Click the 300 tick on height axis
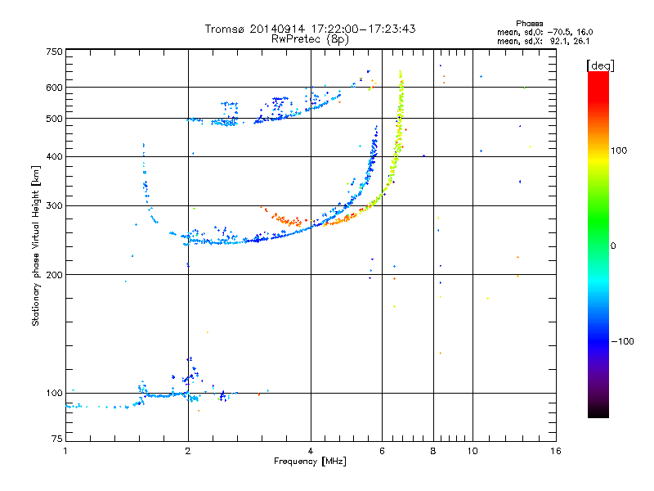Screen dimensions: 654x491 tap(54, 206)
